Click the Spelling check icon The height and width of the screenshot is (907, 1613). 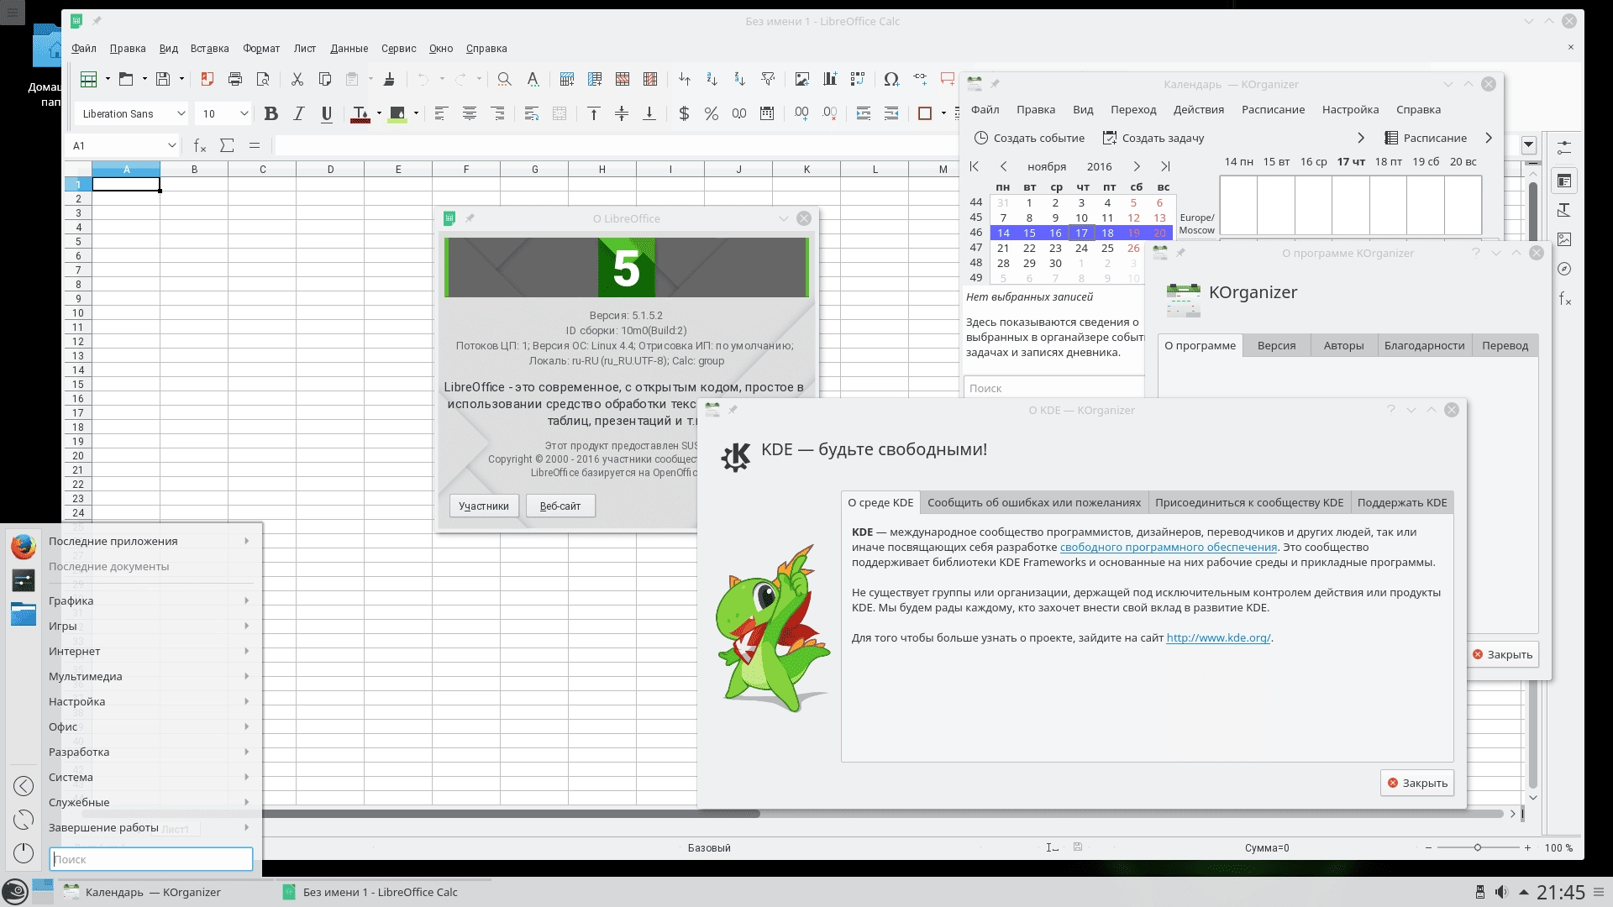click(x=533, y=79)
